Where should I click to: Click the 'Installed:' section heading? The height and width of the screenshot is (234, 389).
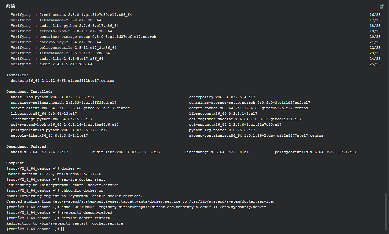pyautogui.click(x=17, y=75)
